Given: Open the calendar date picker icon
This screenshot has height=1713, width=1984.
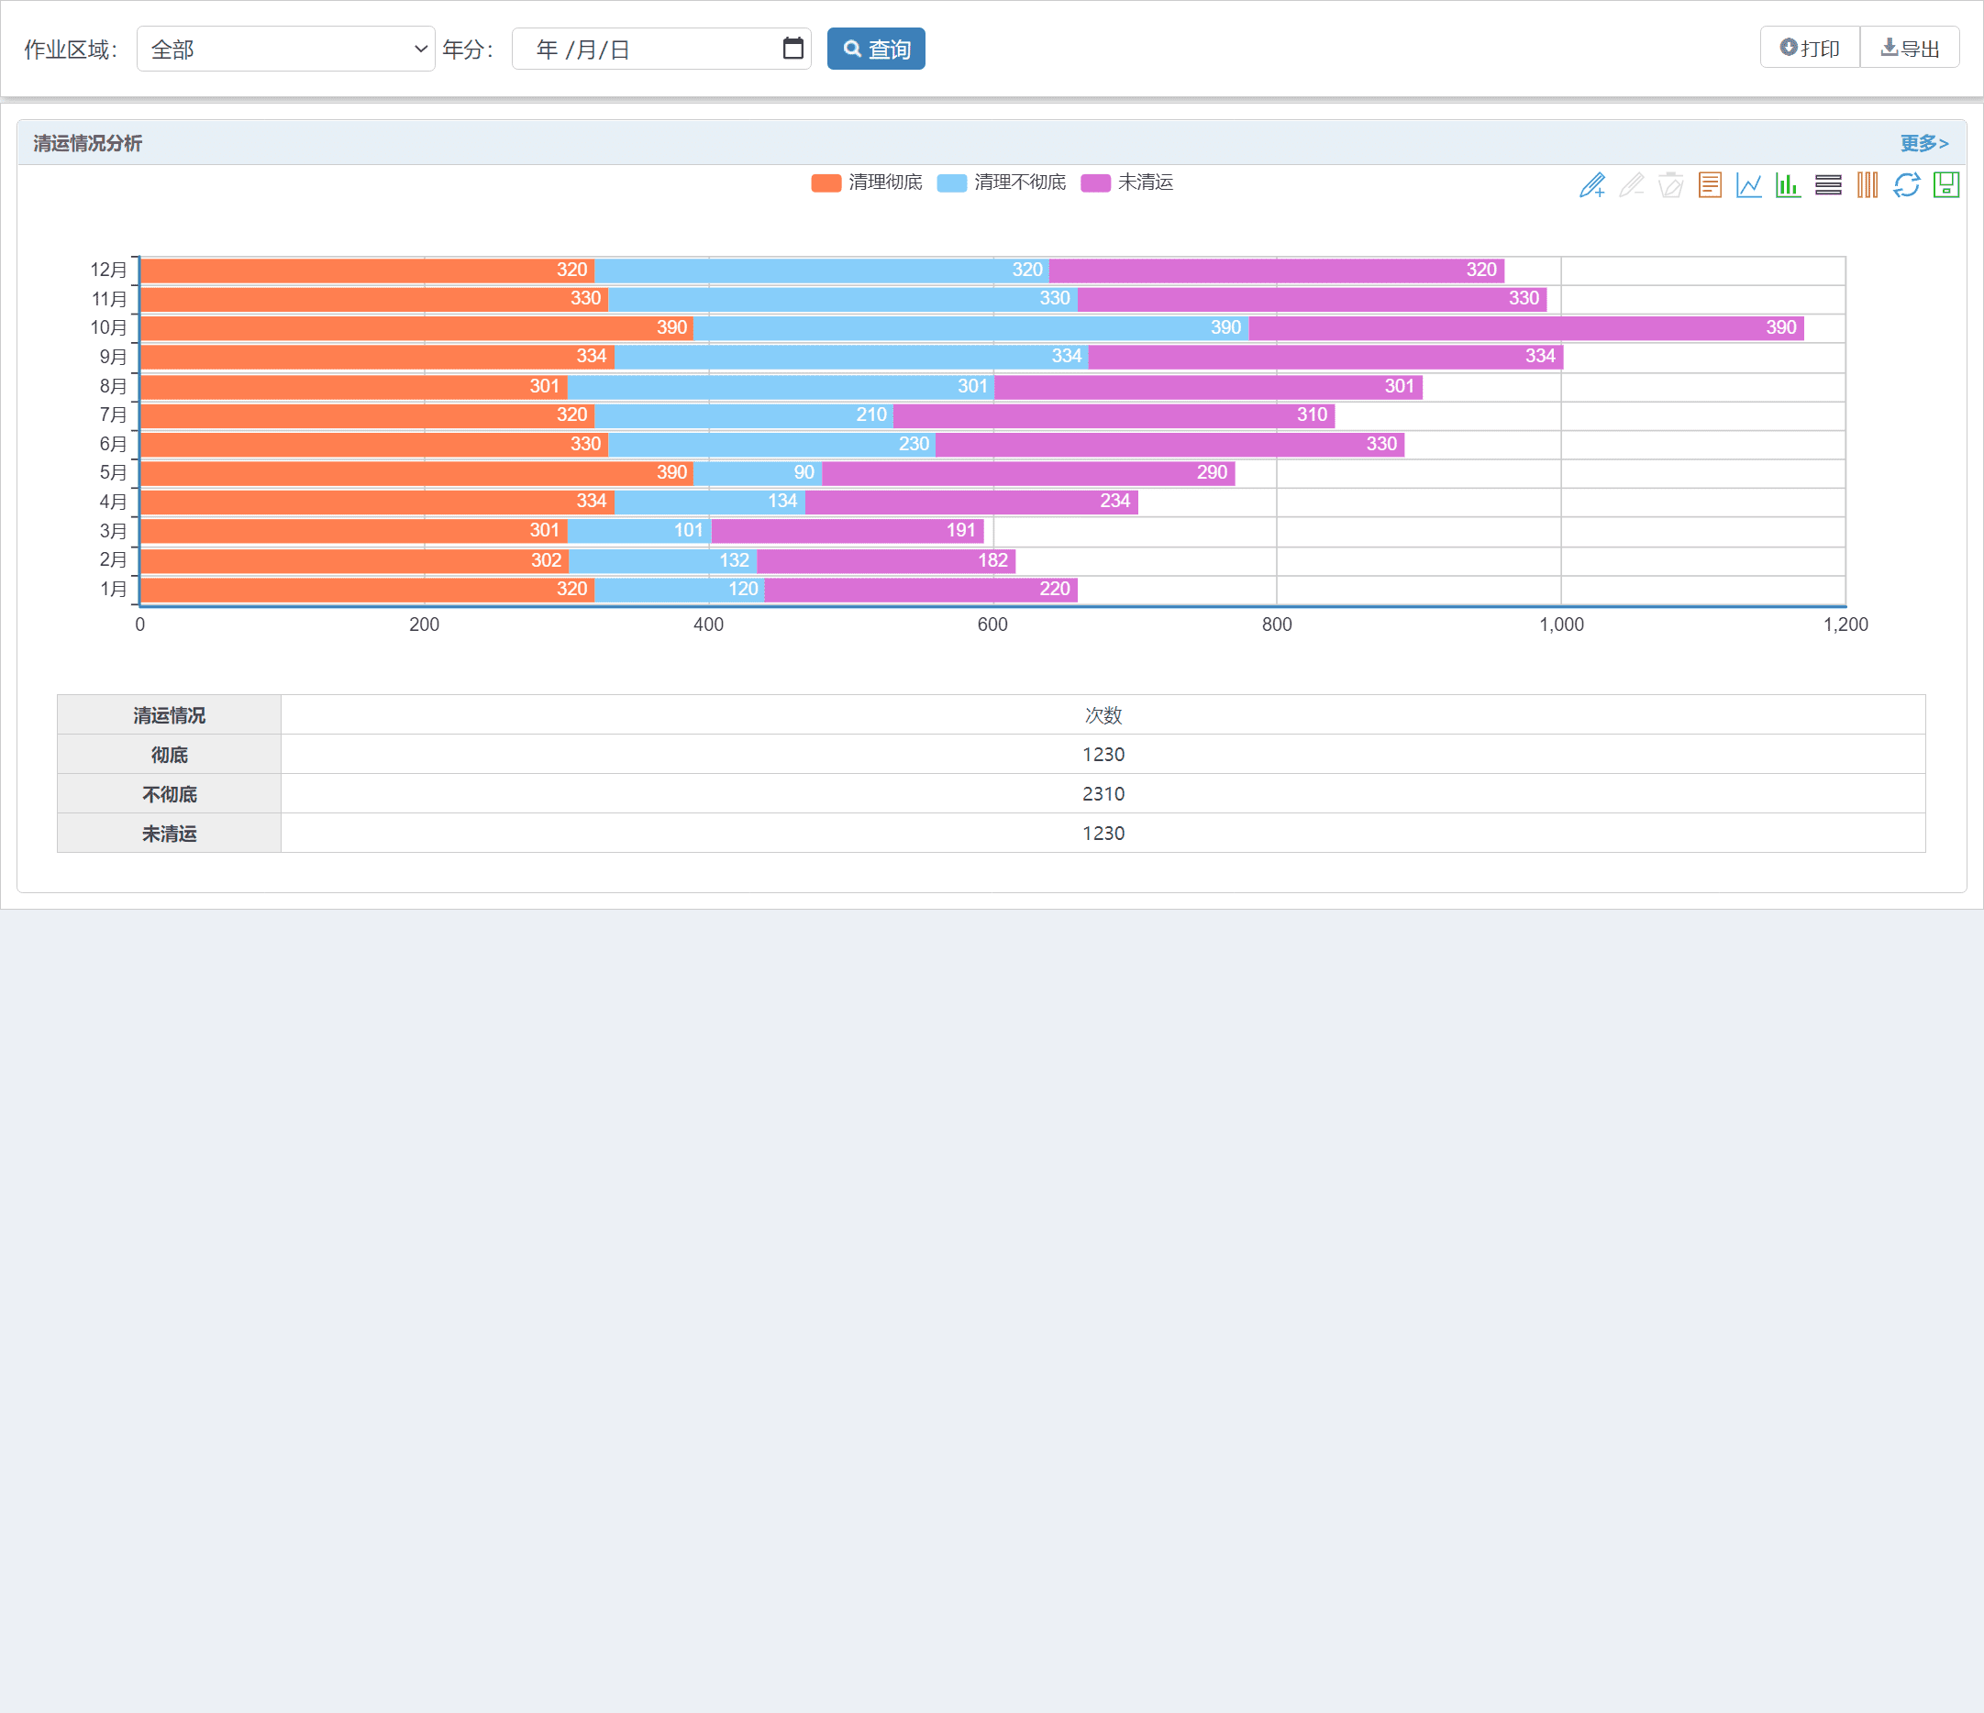Looking at the screenshot, I should click(792, 48).
